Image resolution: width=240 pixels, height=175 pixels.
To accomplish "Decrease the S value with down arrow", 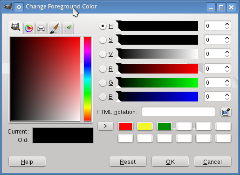I will point(227,42).
